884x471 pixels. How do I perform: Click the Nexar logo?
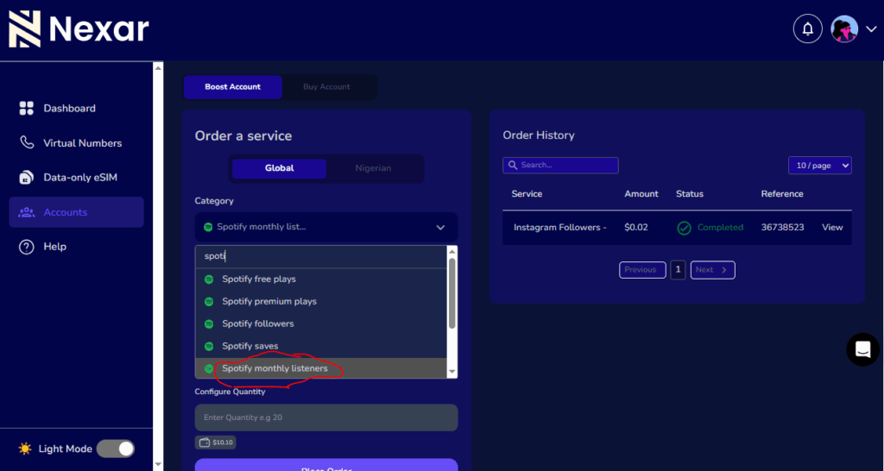coord(79,29)
